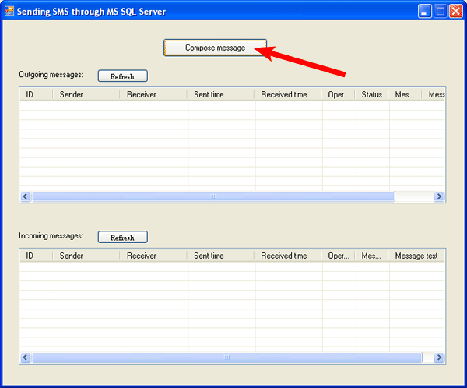
Task: Sort outgoing messages by ID column
Action: pos(37,94)
